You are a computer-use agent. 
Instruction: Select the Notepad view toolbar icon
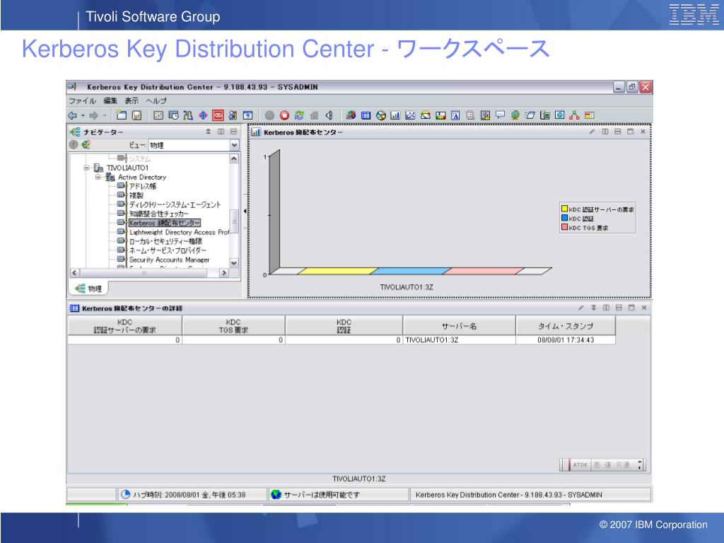click(455, 115)
